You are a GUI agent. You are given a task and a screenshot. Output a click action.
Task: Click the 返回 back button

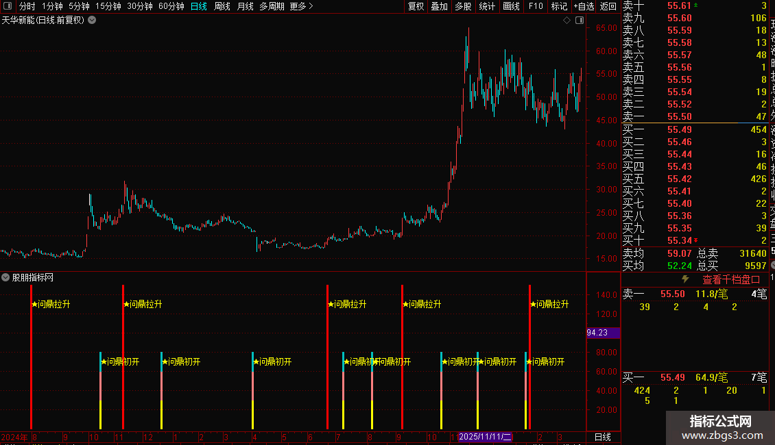608,6
